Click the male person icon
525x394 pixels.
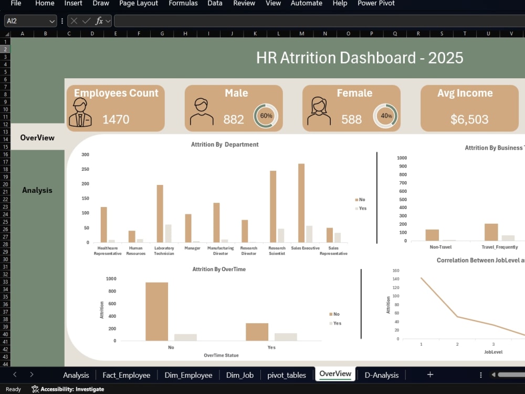pyautogui.click(x=202, y=112)
